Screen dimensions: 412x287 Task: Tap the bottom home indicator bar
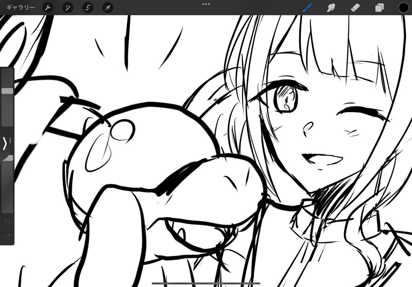tap(206, 283)
